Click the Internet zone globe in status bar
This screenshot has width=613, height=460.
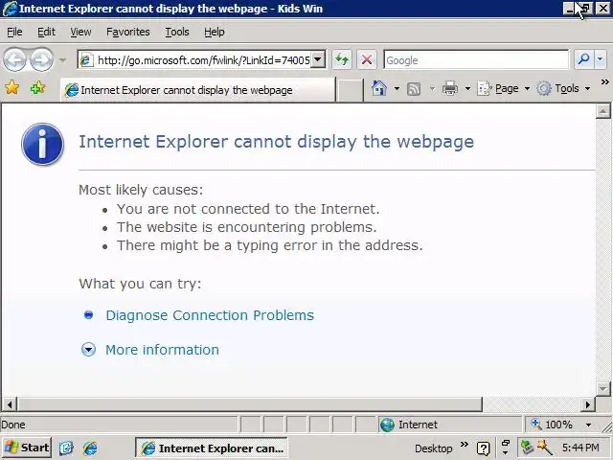387,425
